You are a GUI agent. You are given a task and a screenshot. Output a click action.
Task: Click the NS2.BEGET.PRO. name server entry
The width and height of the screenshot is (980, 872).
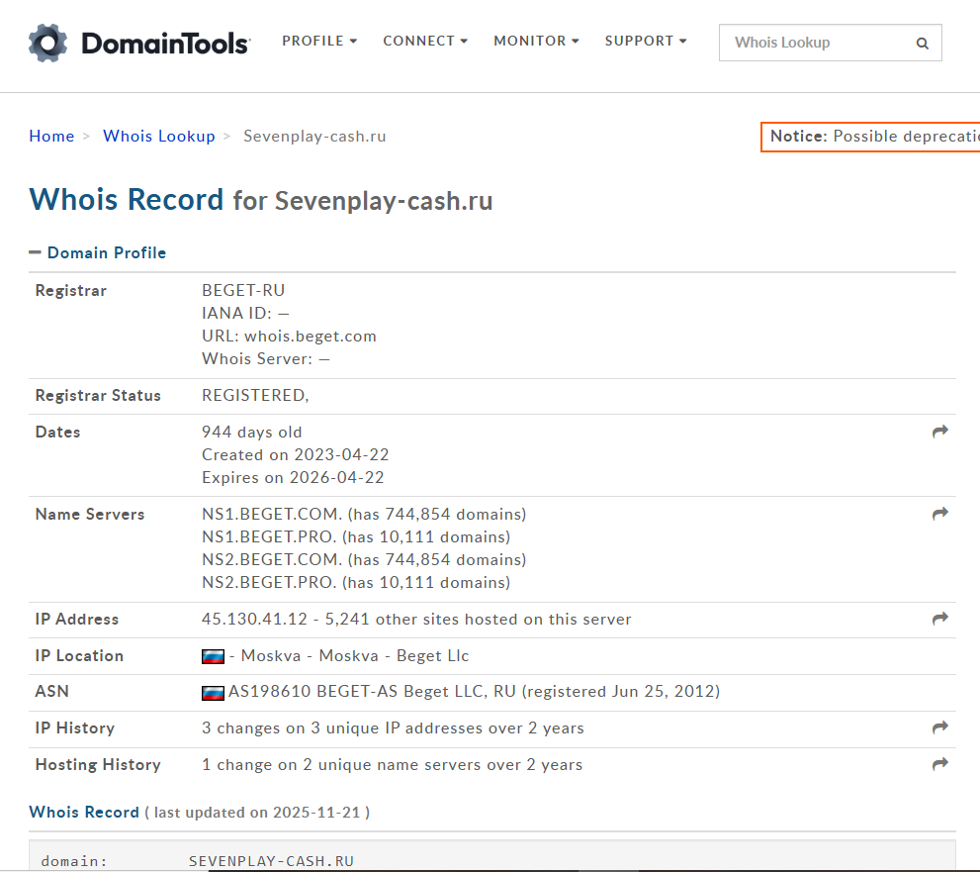[356, 582]
